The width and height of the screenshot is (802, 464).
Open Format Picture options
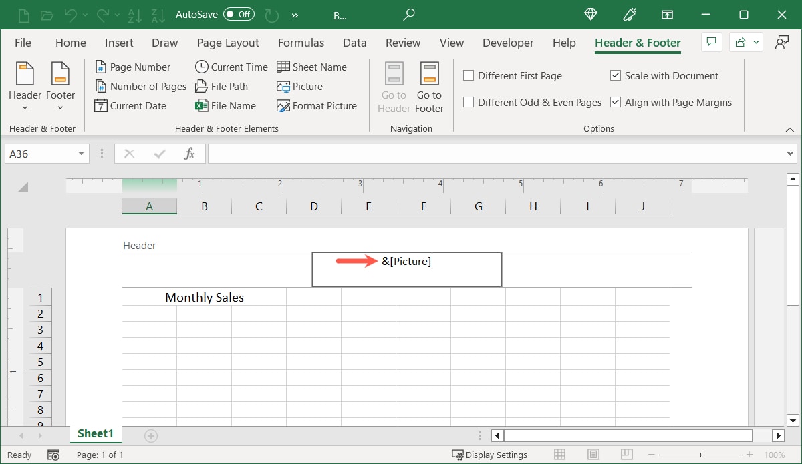coord(317,105)
